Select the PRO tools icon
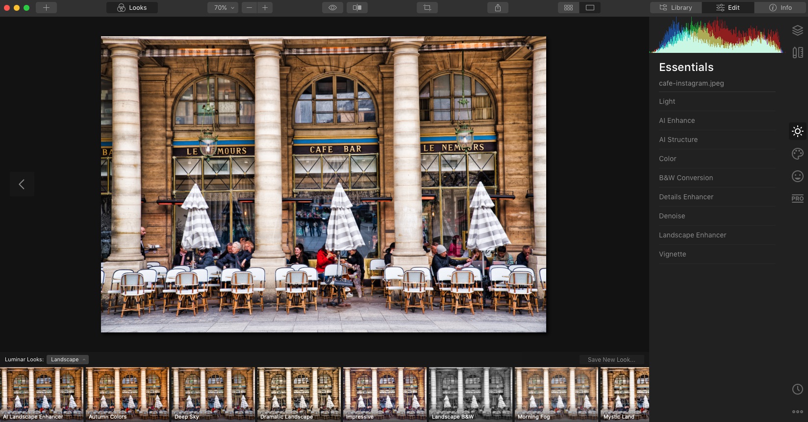 point(798,198)
